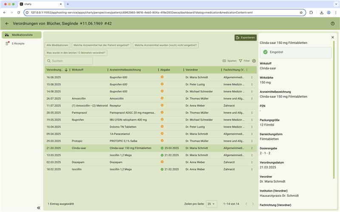Viewport: 340px width, 212px height.
Task: Click the Exportieren button
Action: [x=246, y=38]
